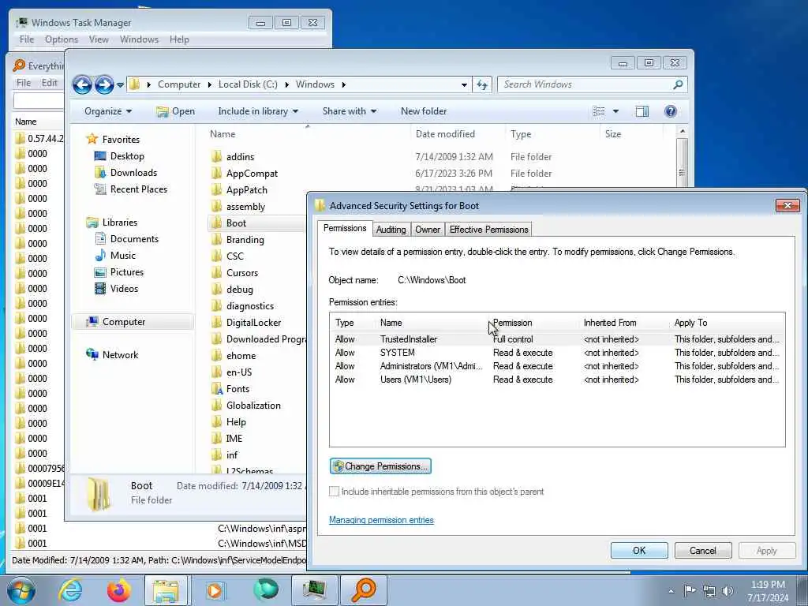
Task: Select the Administrators (VM1\Admi... permission entry
Action: [557, 366]
